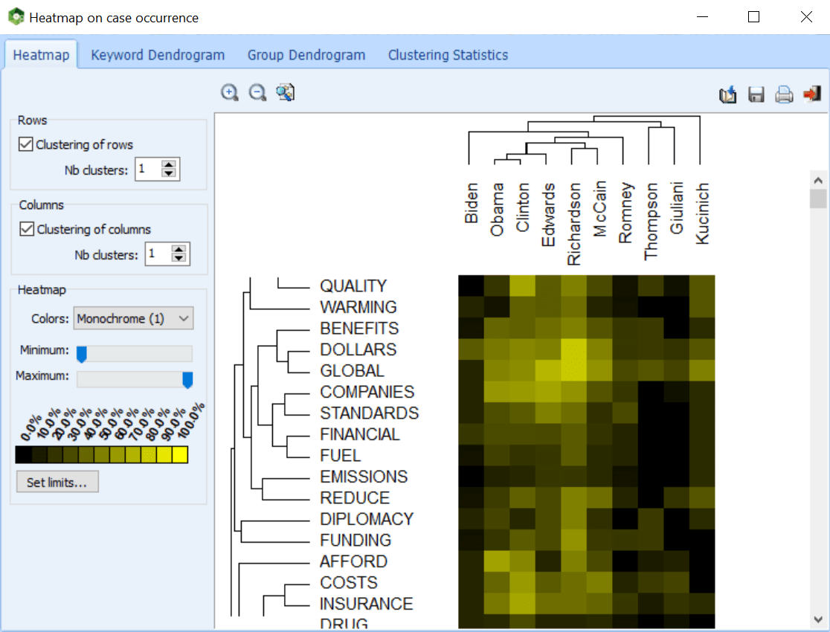The image size is (830, 632).
Task: Click the heatmap cell for QUALITY and Clinton
Action: tap(522, 286)
